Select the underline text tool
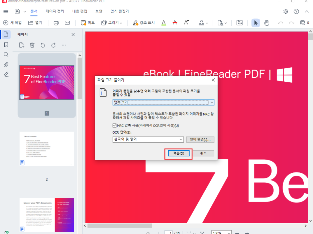 164,23
